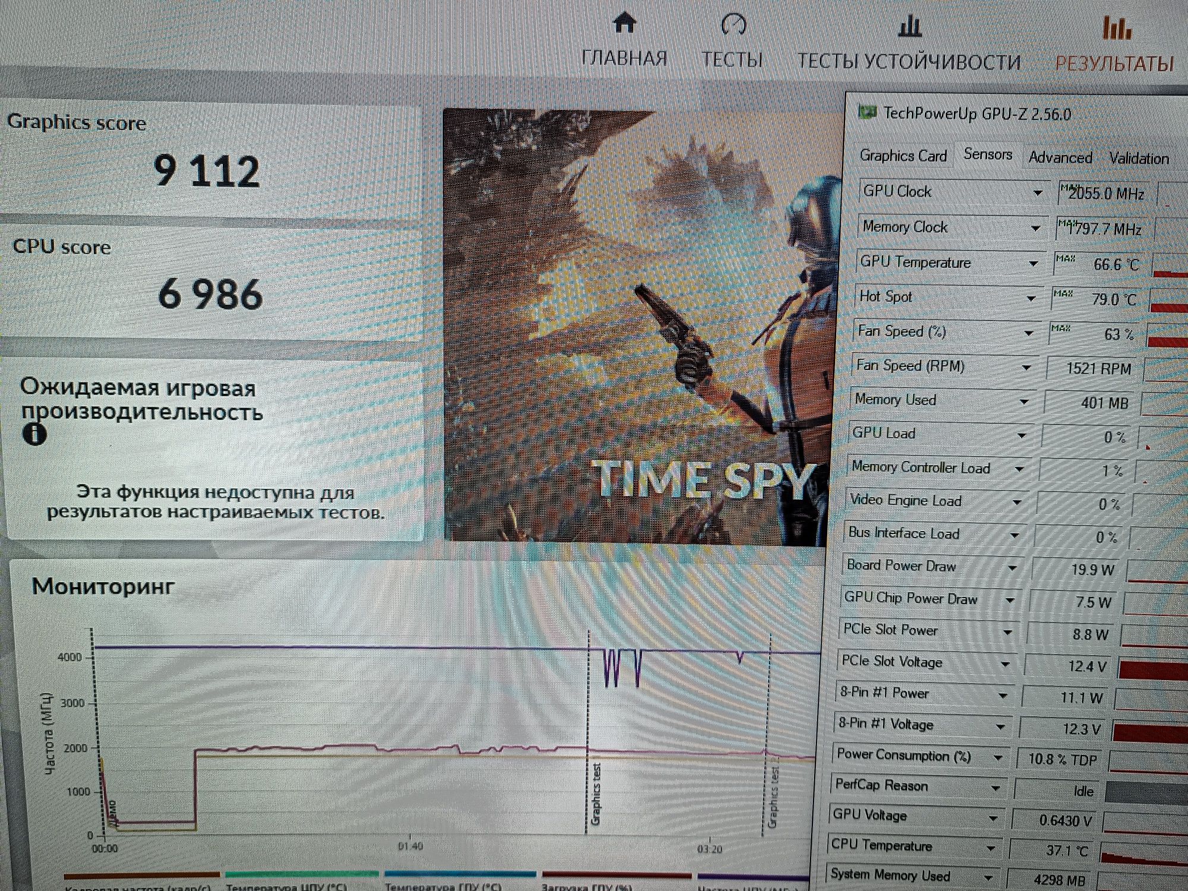Screen dimensions: 1188x891
Task: Expand PCIe Slot Voltage dropdown
Action: 1005,664
